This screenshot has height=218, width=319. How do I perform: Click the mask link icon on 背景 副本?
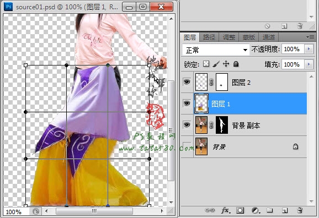coord(211,125)
